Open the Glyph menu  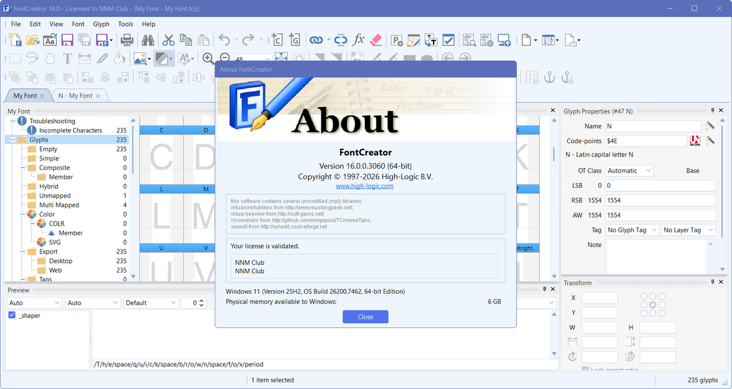(x=101, y=24)
